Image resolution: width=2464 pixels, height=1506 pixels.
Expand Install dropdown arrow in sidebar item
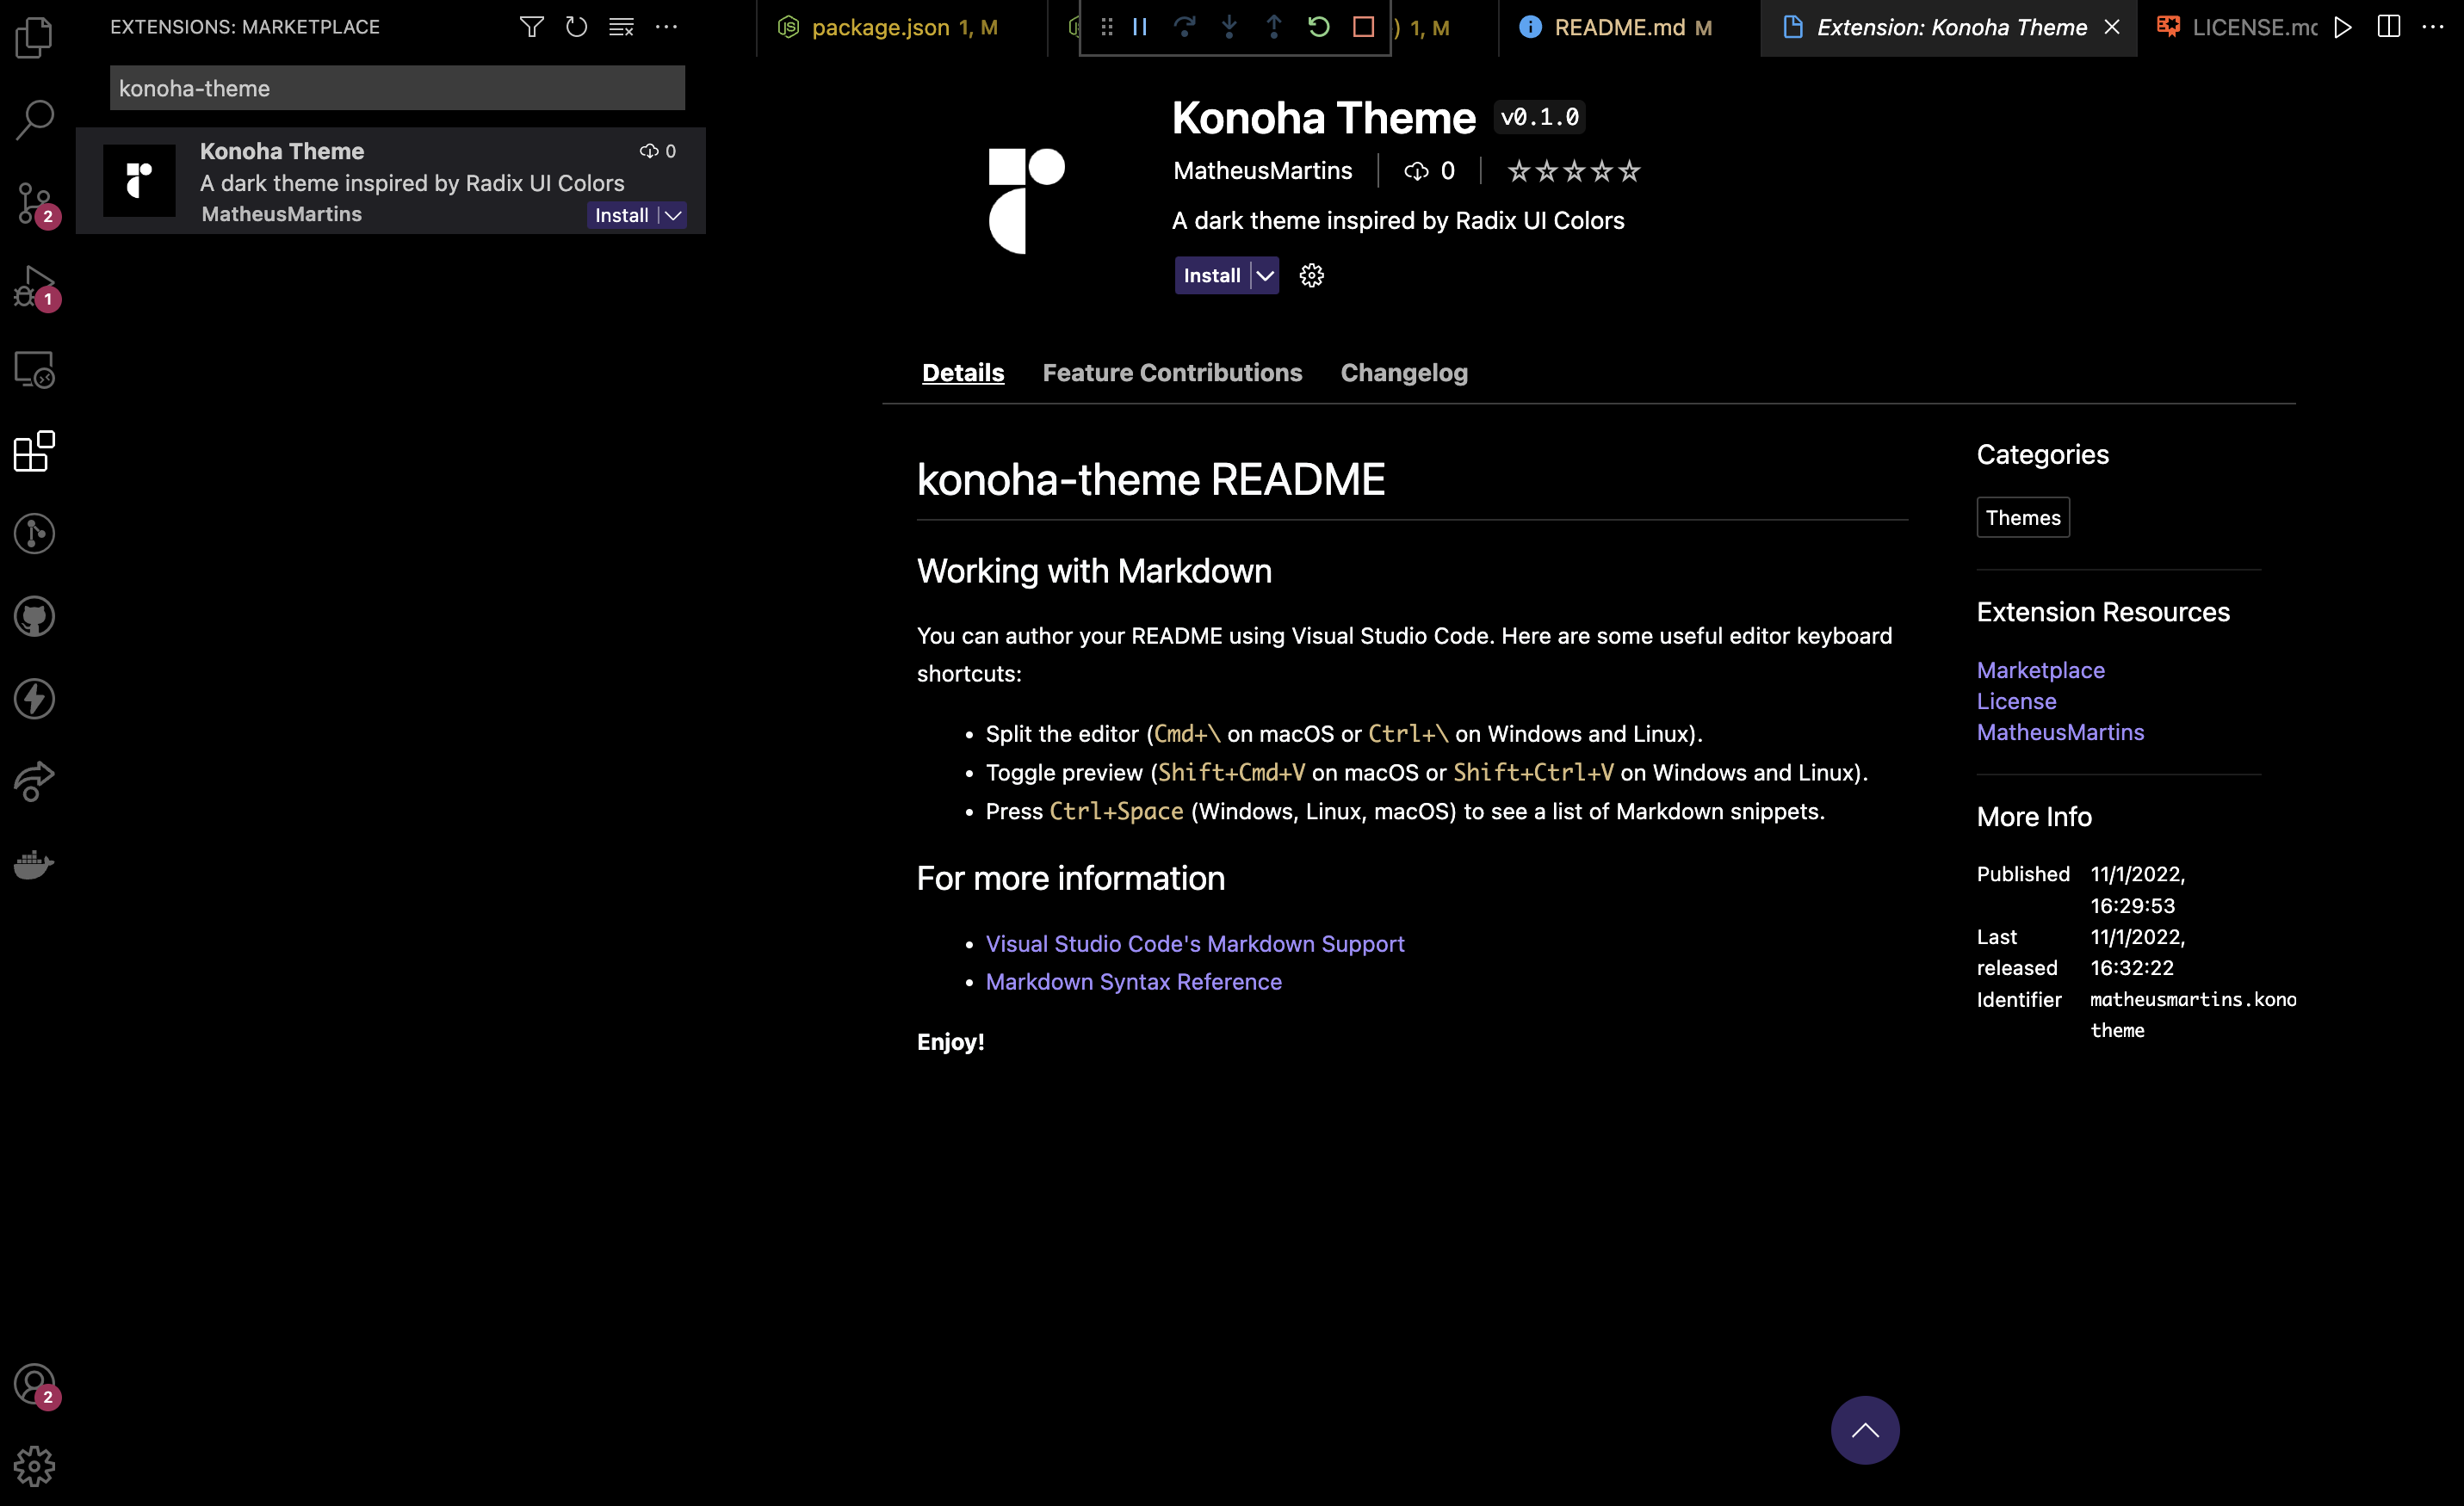(x=674, y=216)
